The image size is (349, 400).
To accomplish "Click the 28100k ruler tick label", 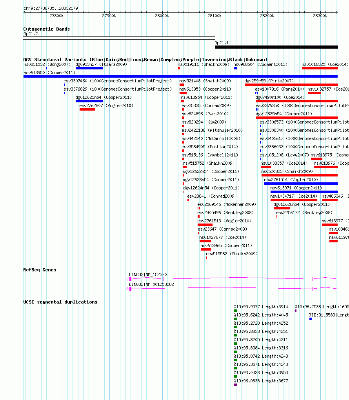I will 214,16.
